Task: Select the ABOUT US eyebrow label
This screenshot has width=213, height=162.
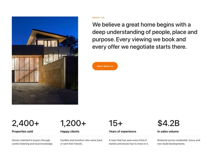Action: (98, 18)
